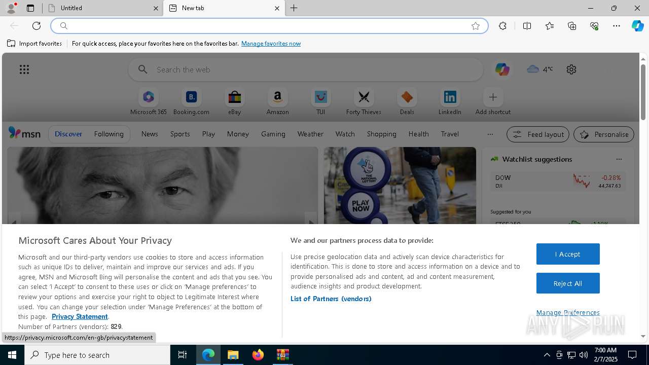This screenshot has height=365, width=649.
Task: Select the Discover feed tab
Action: (x=68, y=134)
